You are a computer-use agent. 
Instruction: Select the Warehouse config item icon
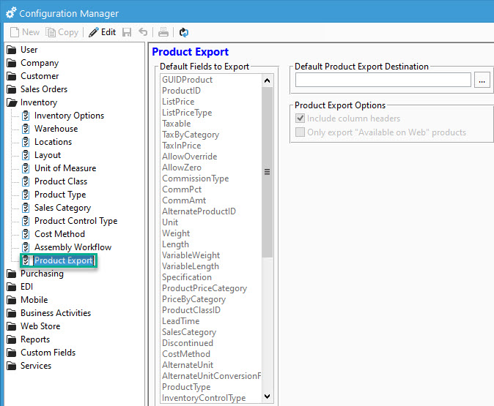click(x=26, y=129)
